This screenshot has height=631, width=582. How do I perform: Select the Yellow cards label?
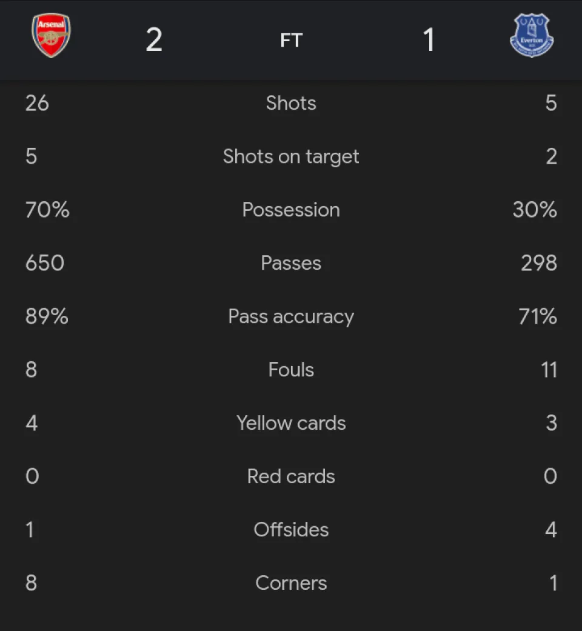(x=291, y=423)
